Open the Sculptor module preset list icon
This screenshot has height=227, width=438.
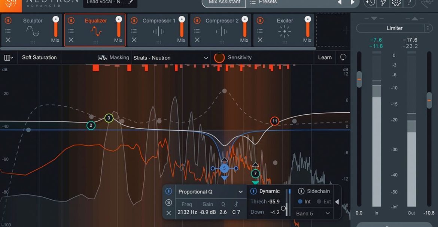click(8, 31)
